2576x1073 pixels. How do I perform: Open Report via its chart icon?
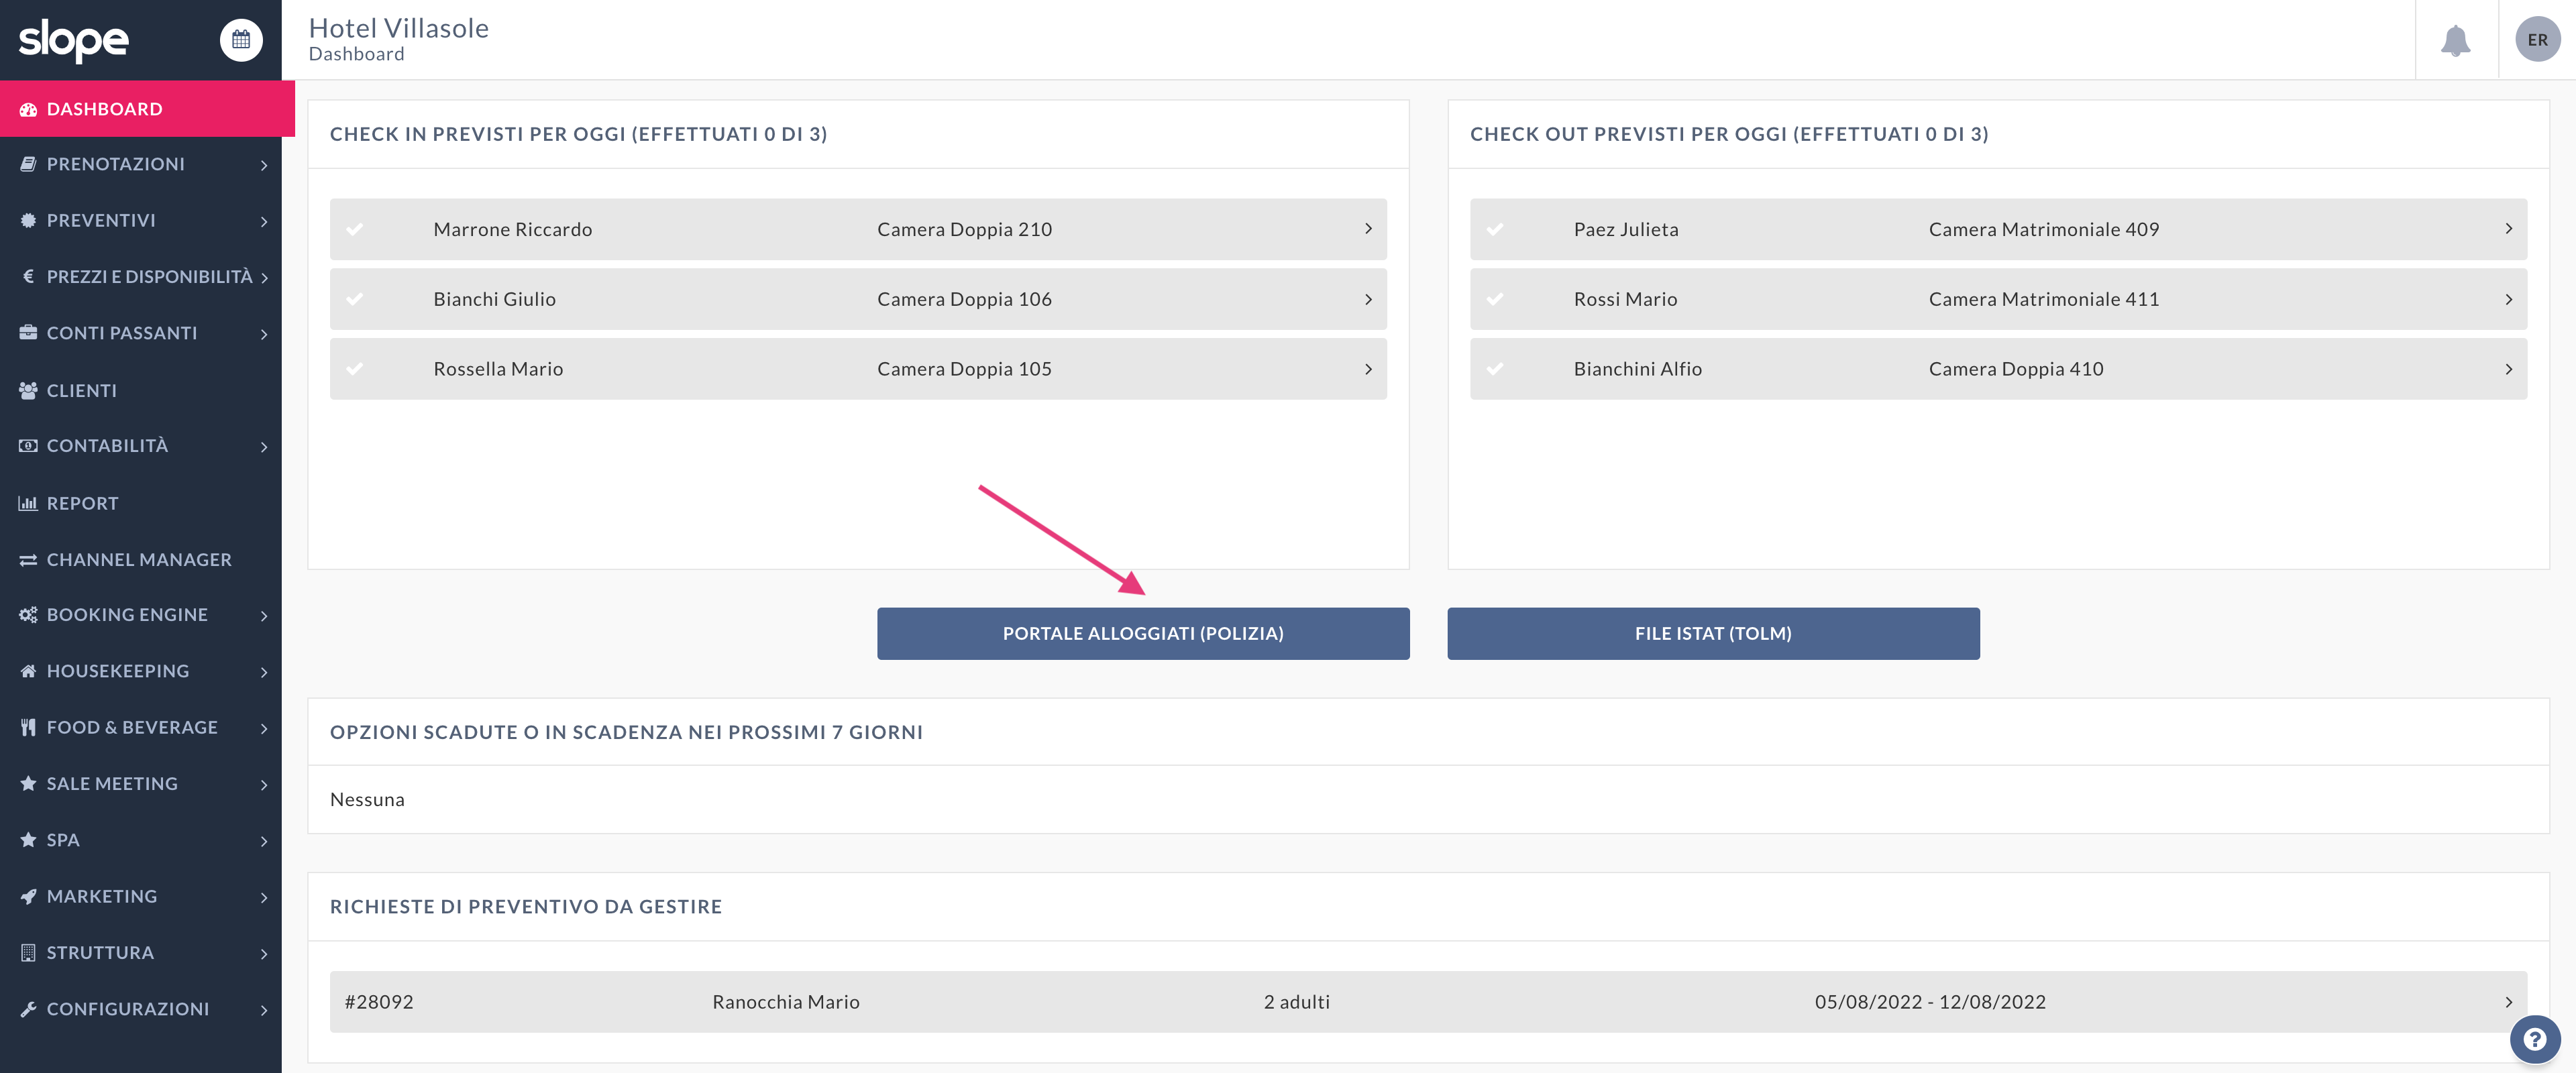(28, 503)
